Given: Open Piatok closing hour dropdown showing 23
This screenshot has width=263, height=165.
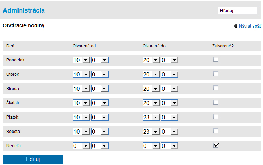Looking at the screenshot, I should coord(151,117).
